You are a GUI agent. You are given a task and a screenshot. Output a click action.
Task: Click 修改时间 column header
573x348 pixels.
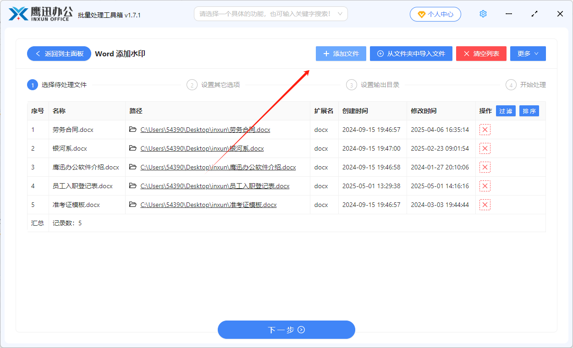click(x=424, y=111)
